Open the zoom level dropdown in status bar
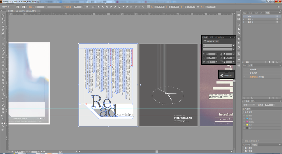Viewport: 282px width, 154px height. pos(24,152)
